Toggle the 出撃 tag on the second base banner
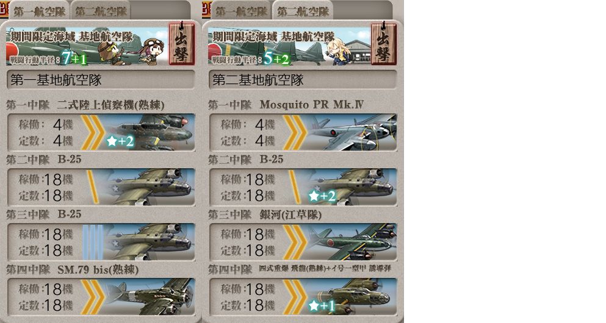The image size is (606, 323). (383, 44)
